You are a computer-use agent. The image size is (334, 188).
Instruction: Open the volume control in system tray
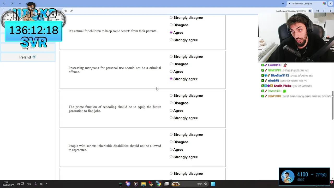(x=18, y=184)
